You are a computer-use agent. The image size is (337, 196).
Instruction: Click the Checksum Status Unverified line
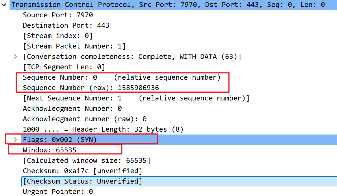(83, 181)
